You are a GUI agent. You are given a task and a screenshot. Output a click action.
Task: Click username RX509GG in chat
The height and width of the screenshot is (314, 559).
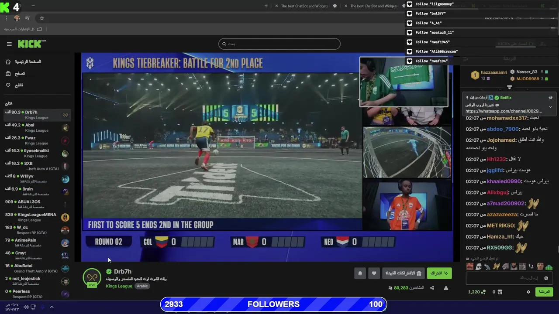coord(500,248)
